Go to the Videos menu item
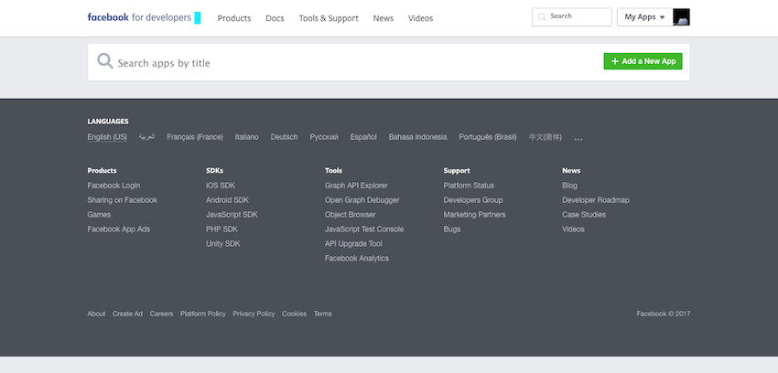 (420, 18)
